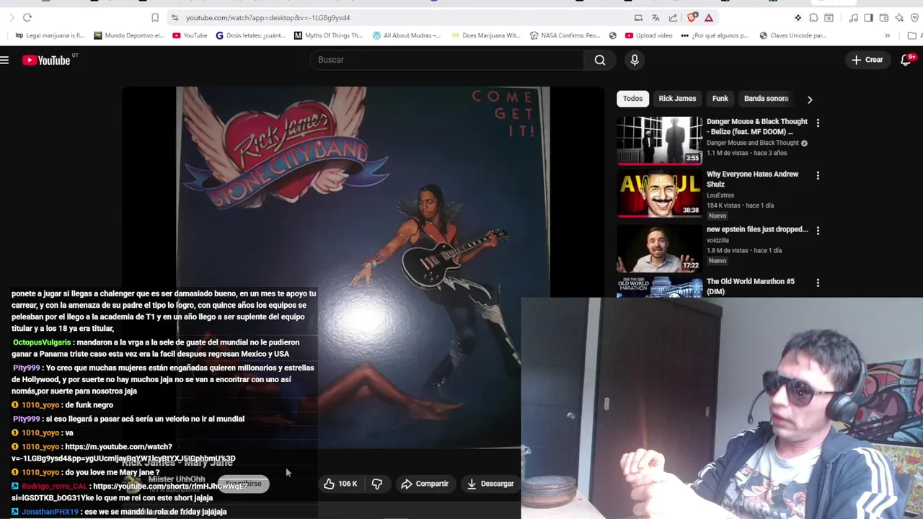Image resolution: width=923 pixels, height=519 pixels.
Task: Open new epstein files video thumbnail
Action: point(659,248)
